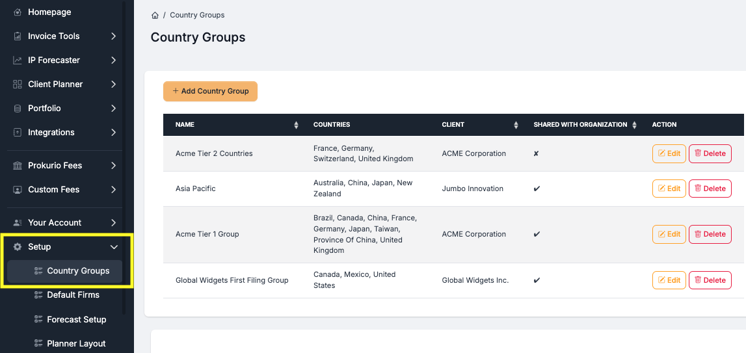Click the Prokurio Fees bank icon
Screen dimensions: 746x353
(18, 166)
